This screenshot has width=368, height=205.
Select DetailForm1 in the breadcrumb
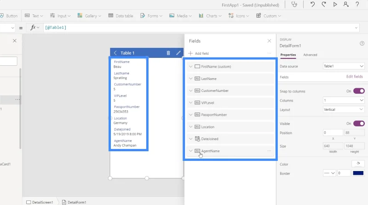click(74, 202)
